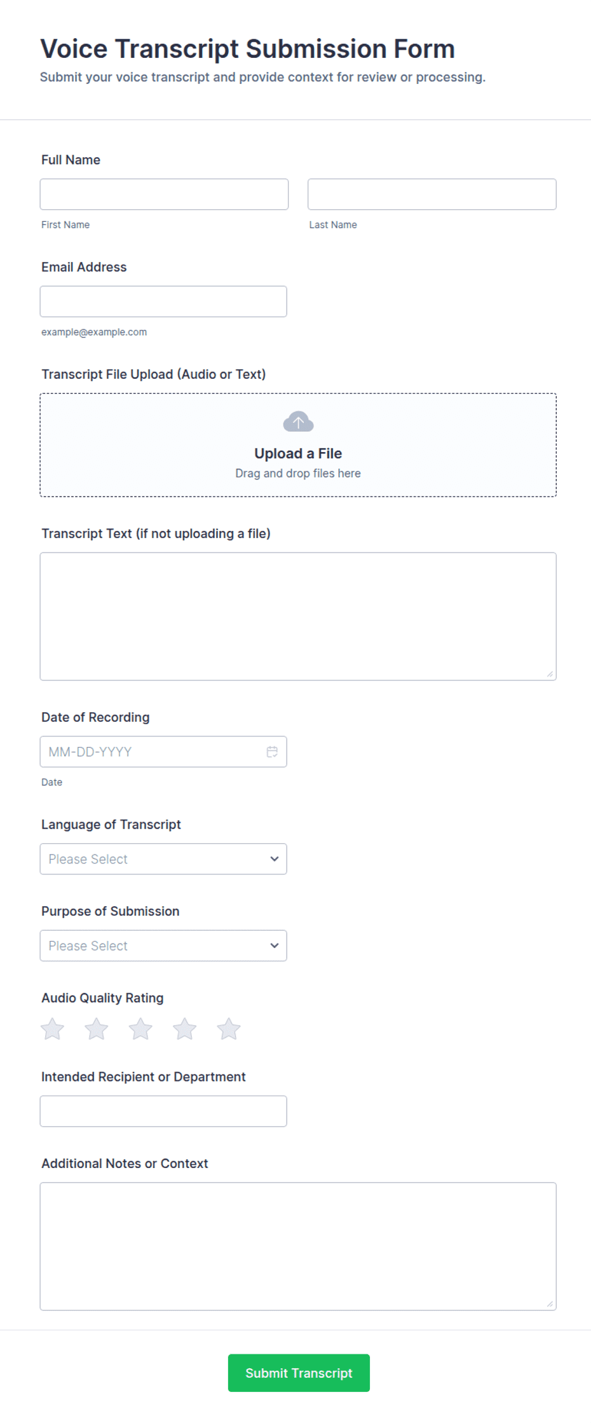Rate audio quality three stars
Image resolution: width=591 pixels, height=1423 pixels.
(140, 1029)
